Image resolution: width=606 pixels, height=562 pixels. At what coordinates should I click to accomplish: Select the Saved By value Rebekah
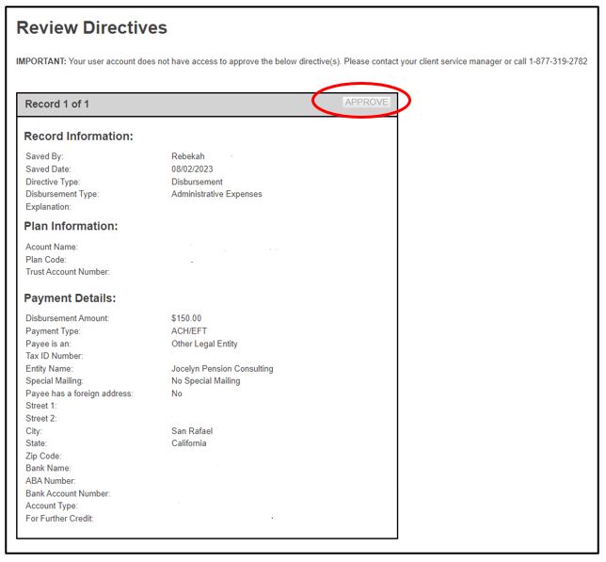point(187,156)
